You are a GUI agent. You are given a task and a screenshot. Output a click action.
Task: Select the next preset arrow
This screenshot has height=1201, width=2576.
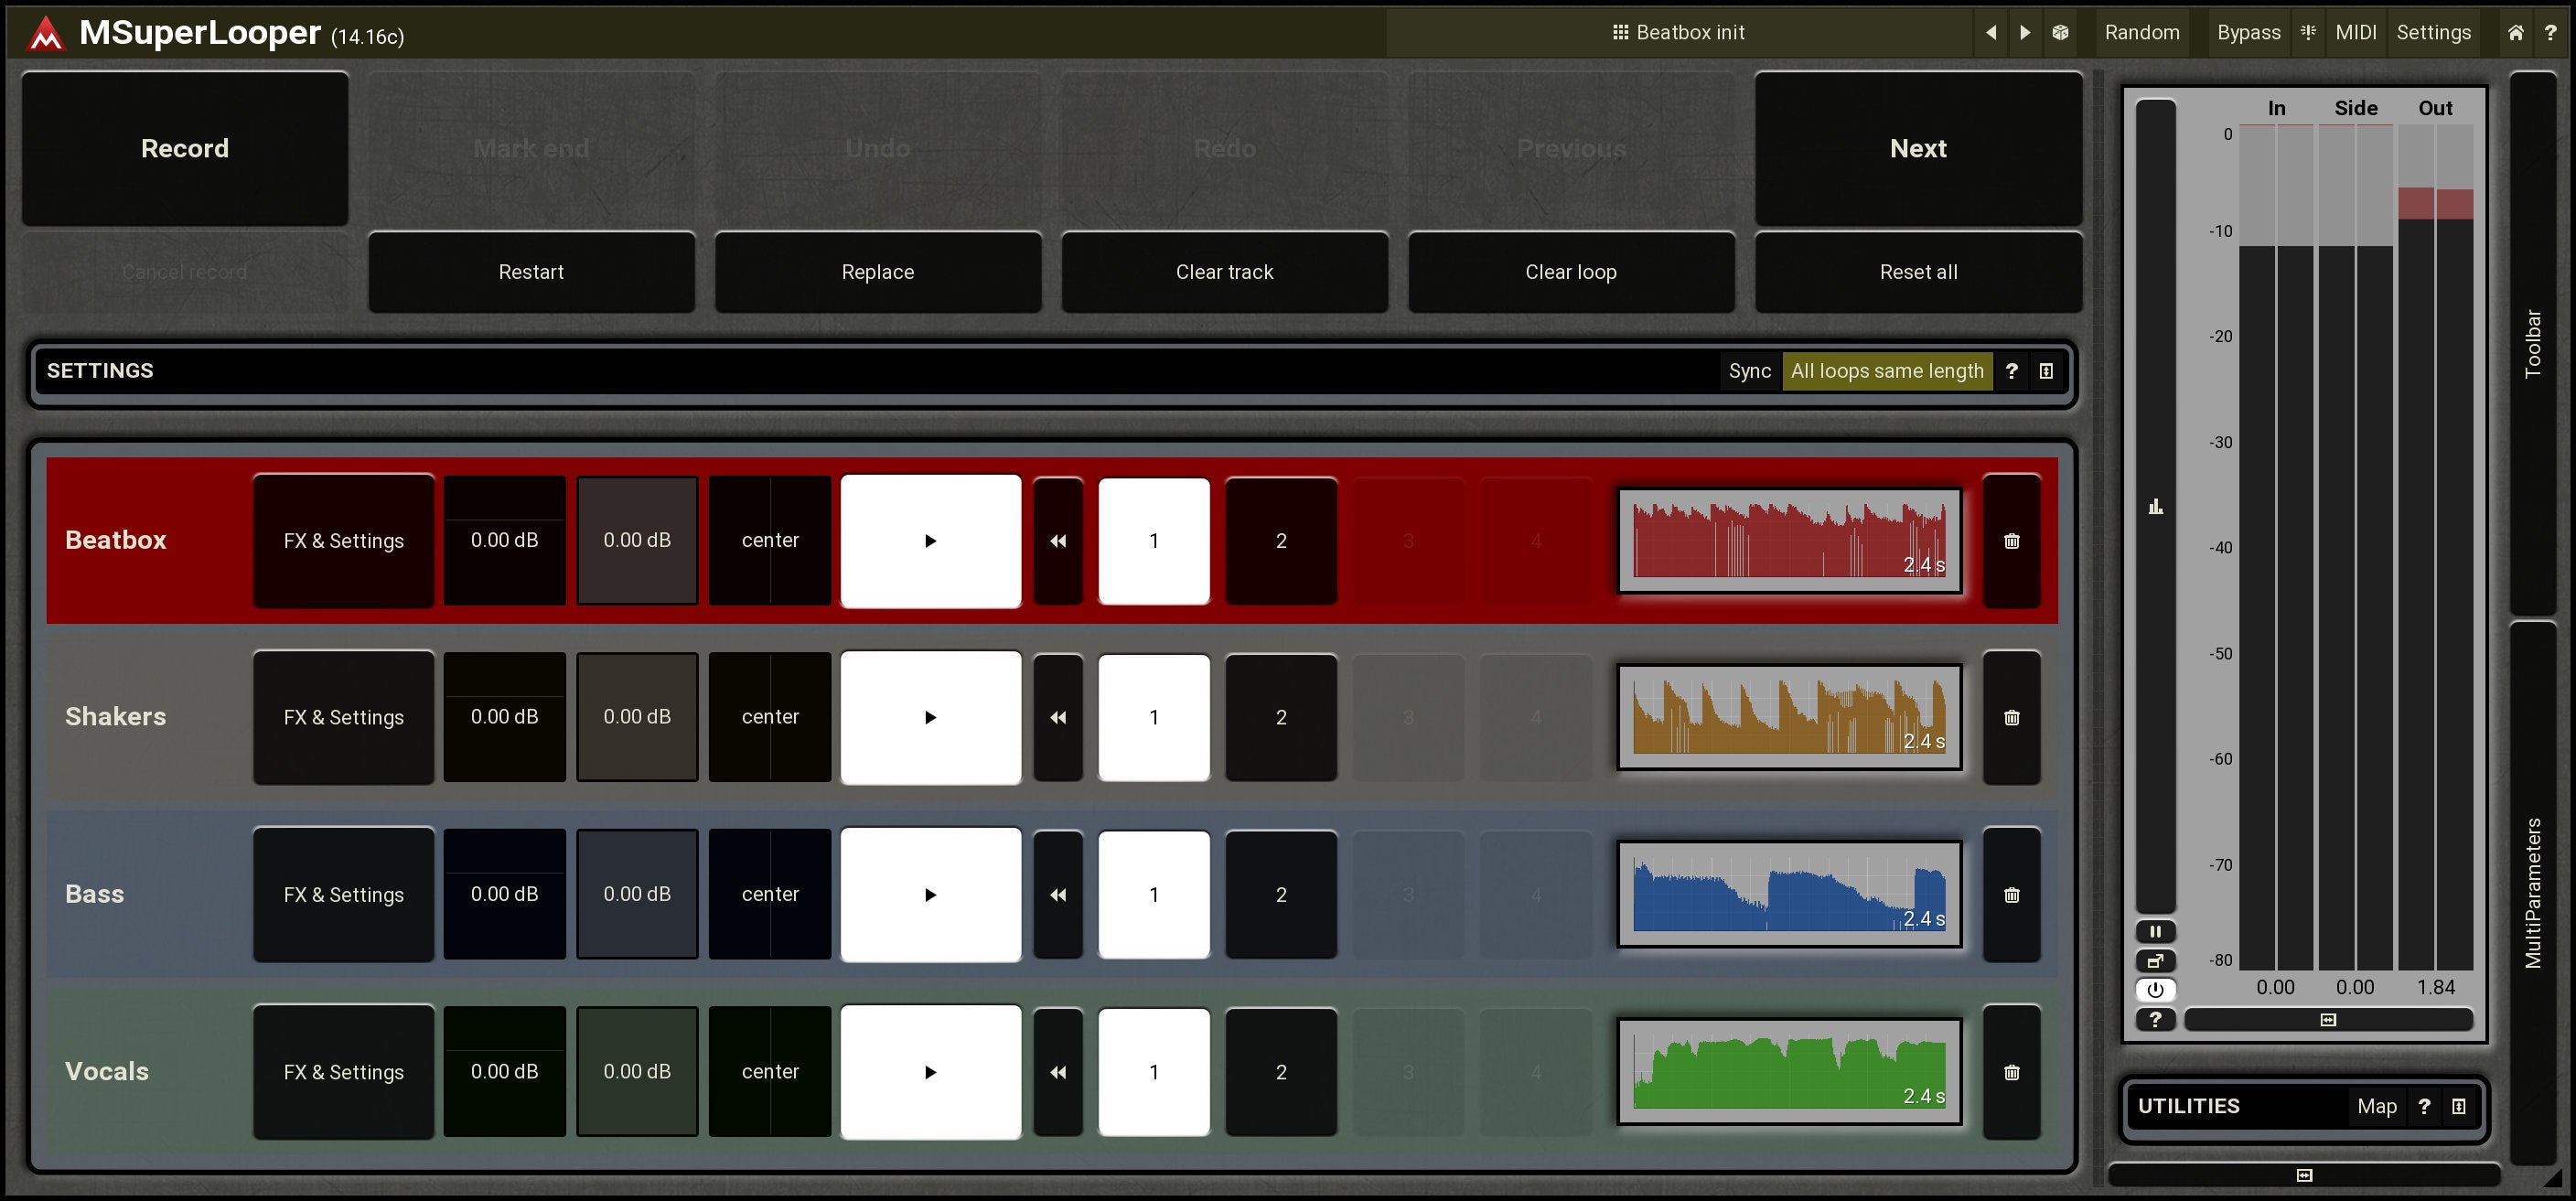(x=2025, y=32)
